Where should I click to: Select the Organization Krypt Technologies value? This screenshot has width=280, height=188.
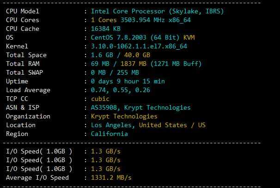(x=124, y=117)
